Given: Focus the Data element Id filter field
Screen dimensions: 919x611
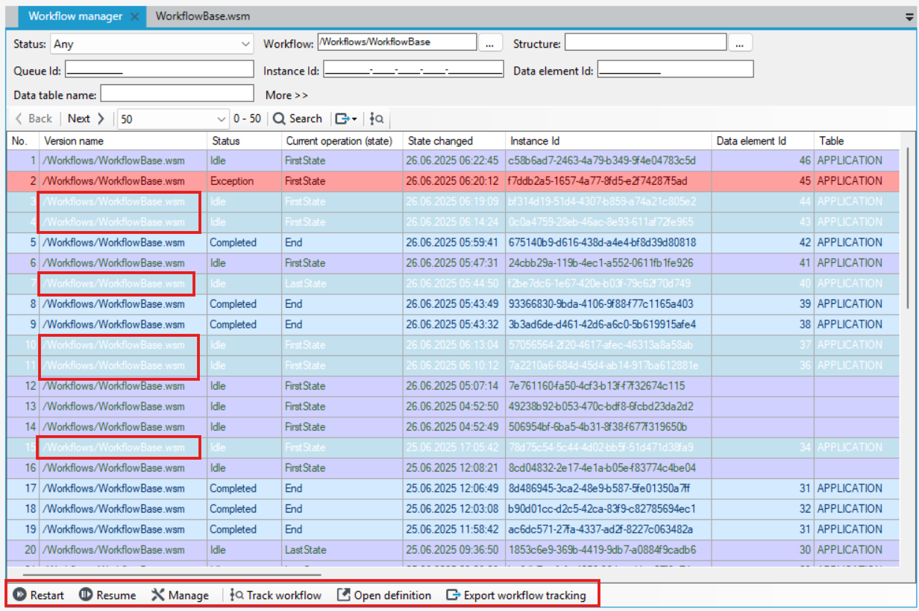Looking at the screenshot, I should (x=675, y=70).
